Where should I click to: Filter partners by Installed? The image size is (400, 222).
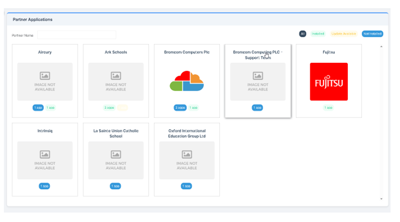coord(318,34)
